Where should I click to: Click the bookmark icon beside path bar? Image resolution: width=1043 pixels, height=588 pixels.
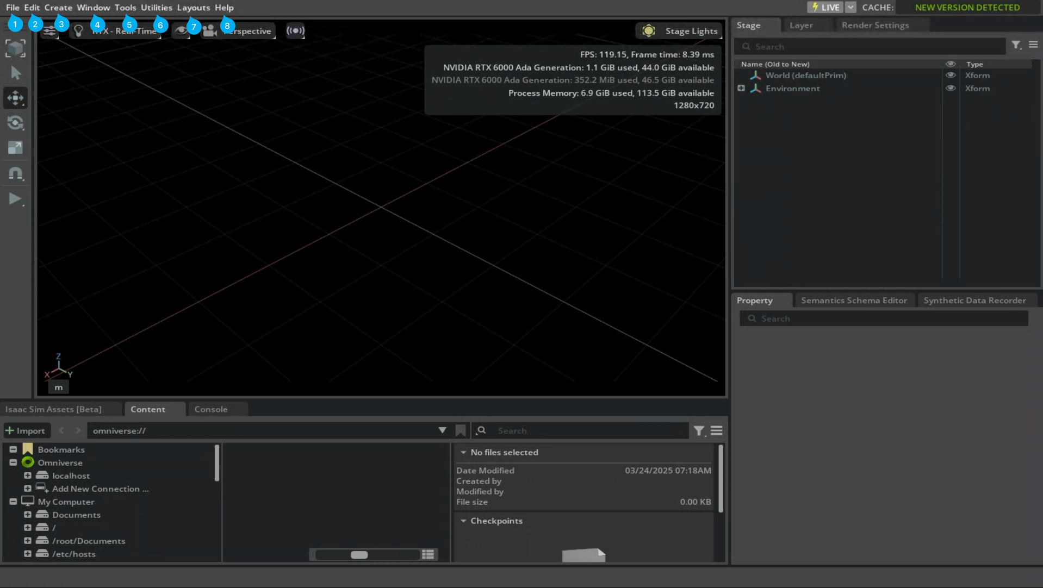[x=461, y=430]
